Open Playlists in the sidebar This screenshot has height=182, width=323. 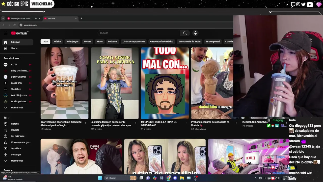[x=17, y=130]
